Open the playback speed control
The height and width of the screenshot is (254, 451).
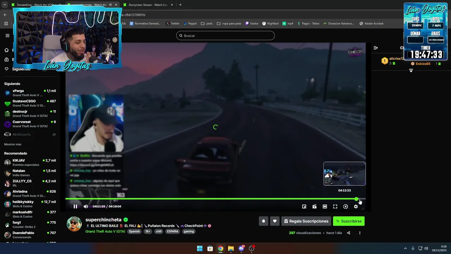(x=345, y=206)
